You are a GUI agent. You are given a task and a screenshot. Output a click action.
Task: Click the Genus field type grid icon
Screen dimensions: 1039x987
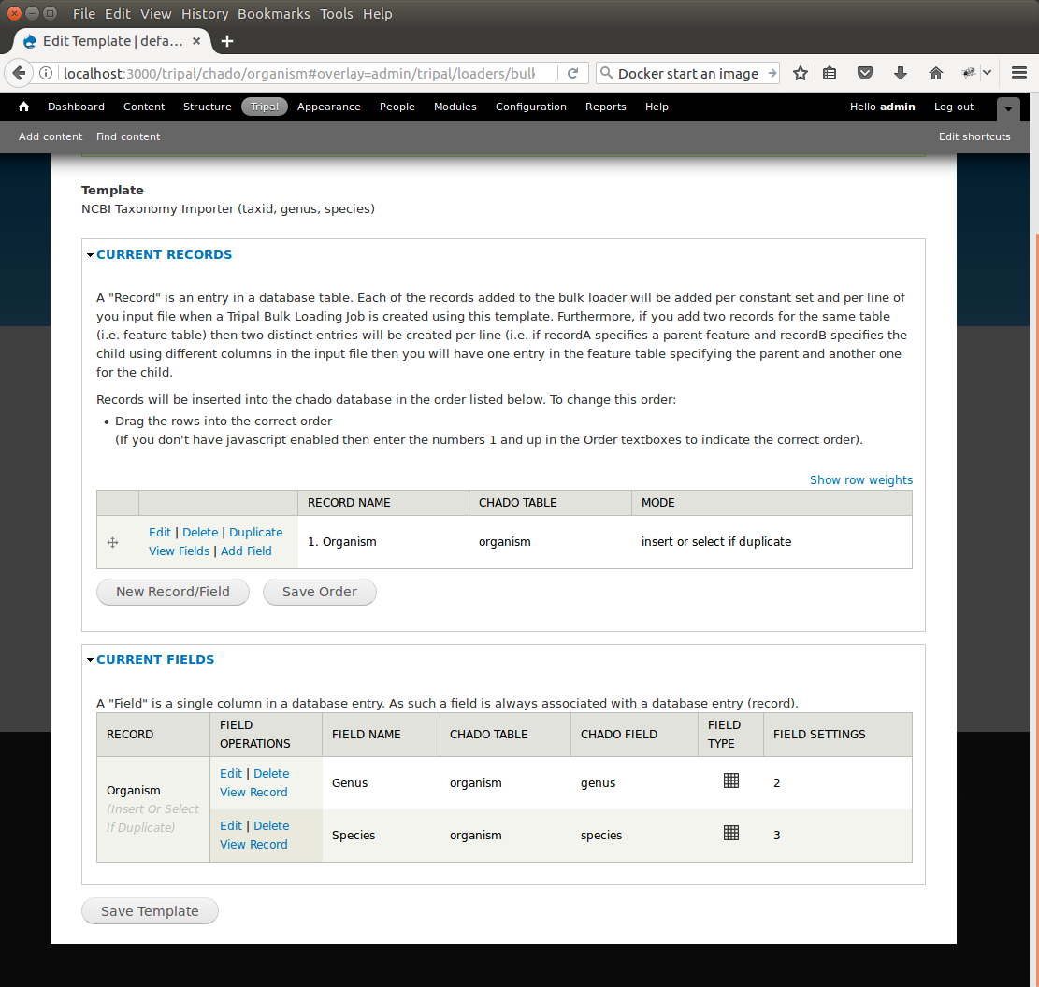click(x=731, y=780)
